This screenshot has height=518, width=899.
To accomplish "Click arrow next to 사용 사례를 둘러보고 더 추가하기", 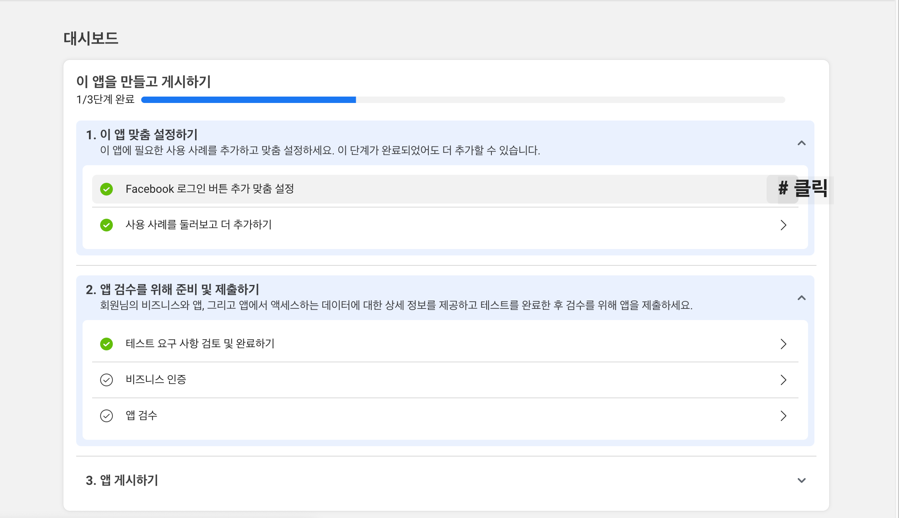I will click(783, 225).
